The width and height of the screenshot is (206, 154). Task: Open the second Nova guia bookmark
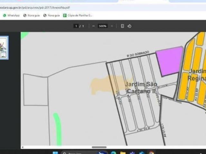pyautogui.click(x=51, y=15)
